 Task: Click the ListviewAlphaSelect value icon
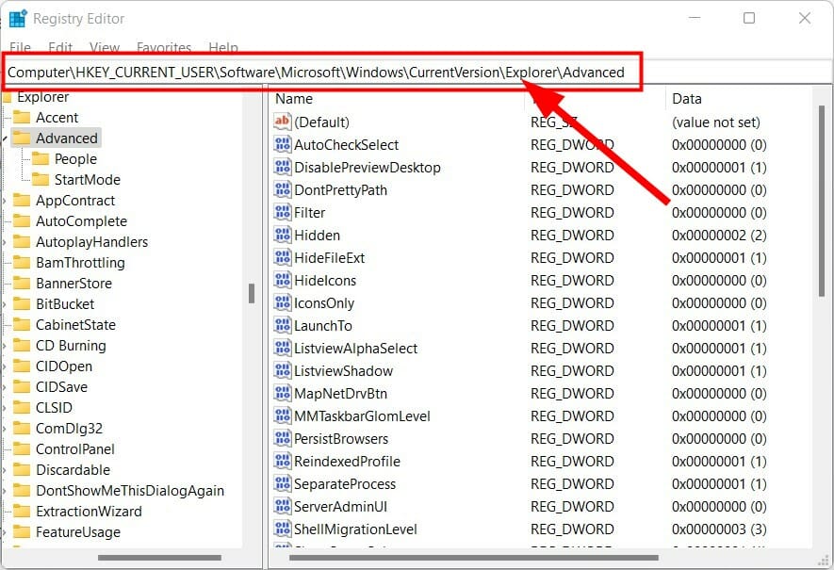283,348
